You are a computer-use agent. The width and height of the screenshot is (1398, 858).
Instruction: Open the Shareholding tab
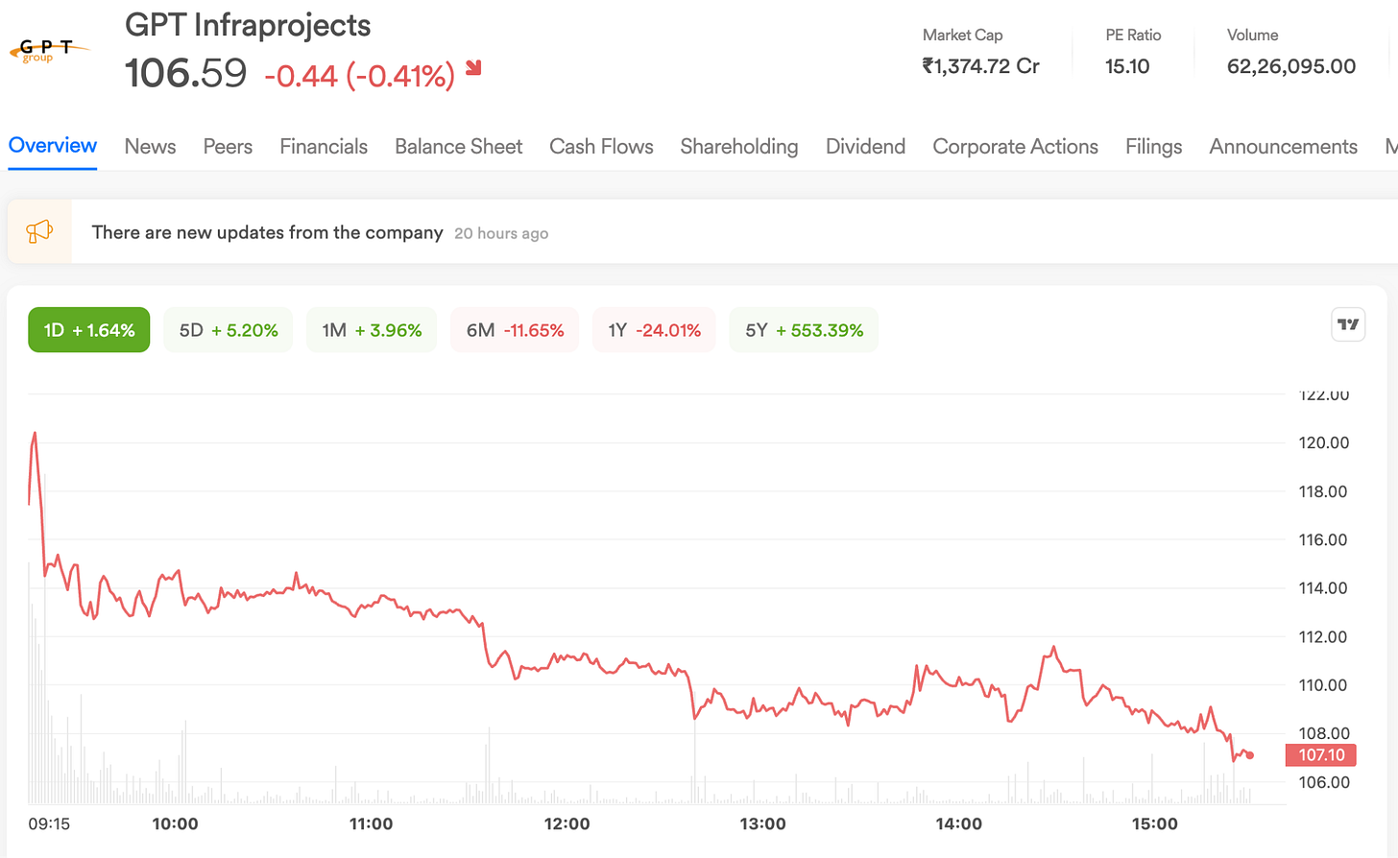click(x=739, y=147)
